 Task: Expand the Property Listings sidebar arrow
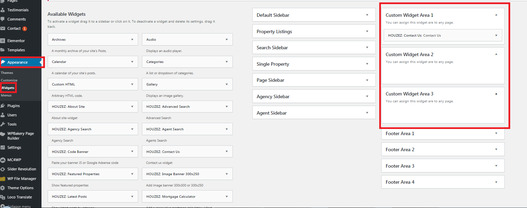[x=367, y=31]
